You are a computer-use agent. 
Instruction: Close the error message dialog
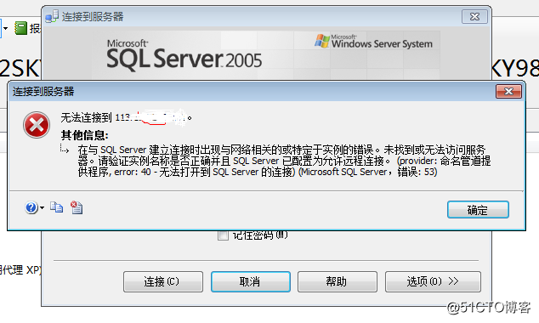tap(508, 92)
